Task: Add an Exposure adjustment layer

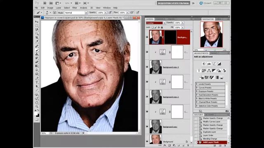Action: click(219, 64)
